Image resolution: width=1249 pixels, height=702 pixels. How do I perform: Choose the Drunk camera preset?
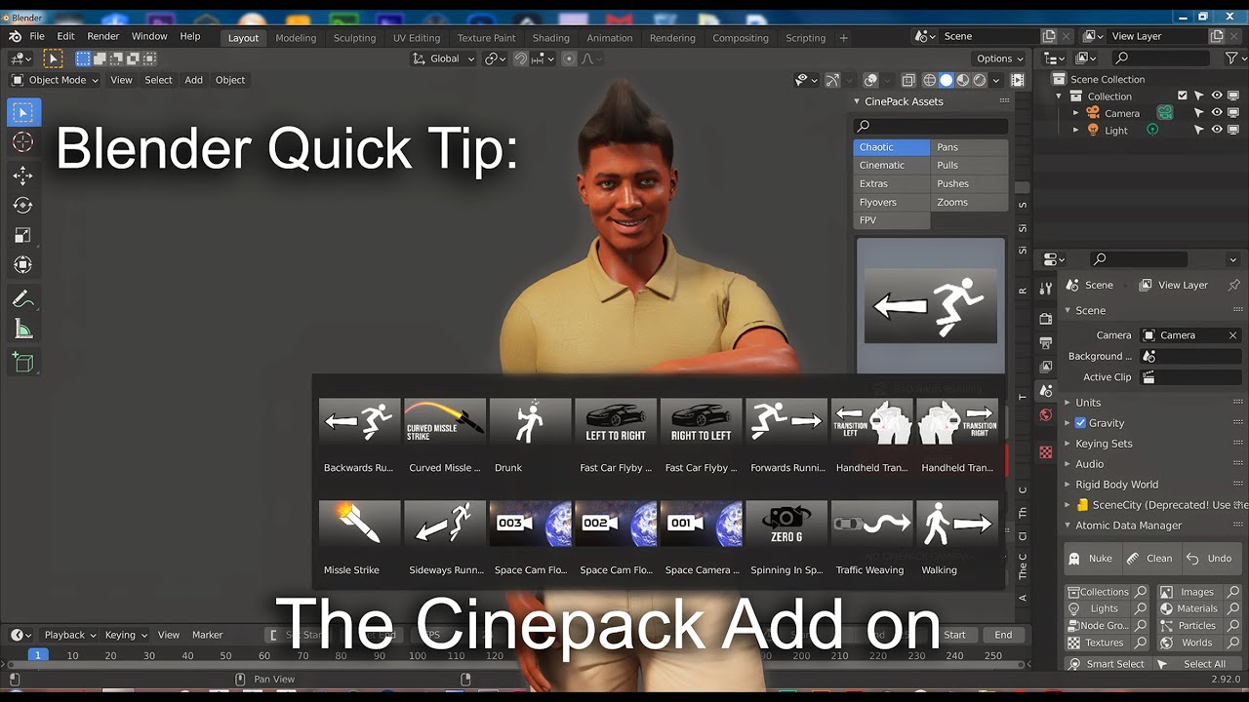pyautogui.click(x=530, y=436)
